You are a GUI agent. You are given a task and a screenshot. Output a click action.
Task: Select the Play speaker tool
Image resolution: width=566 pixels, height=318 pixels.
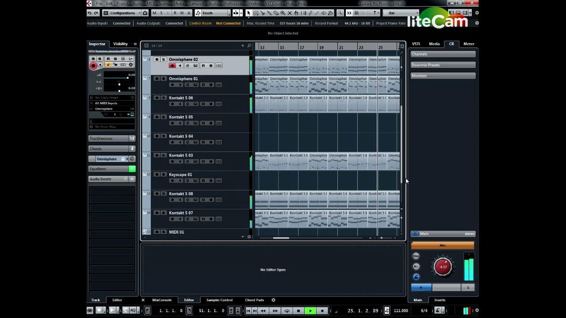pyautogui.click(x=324, y=13)
